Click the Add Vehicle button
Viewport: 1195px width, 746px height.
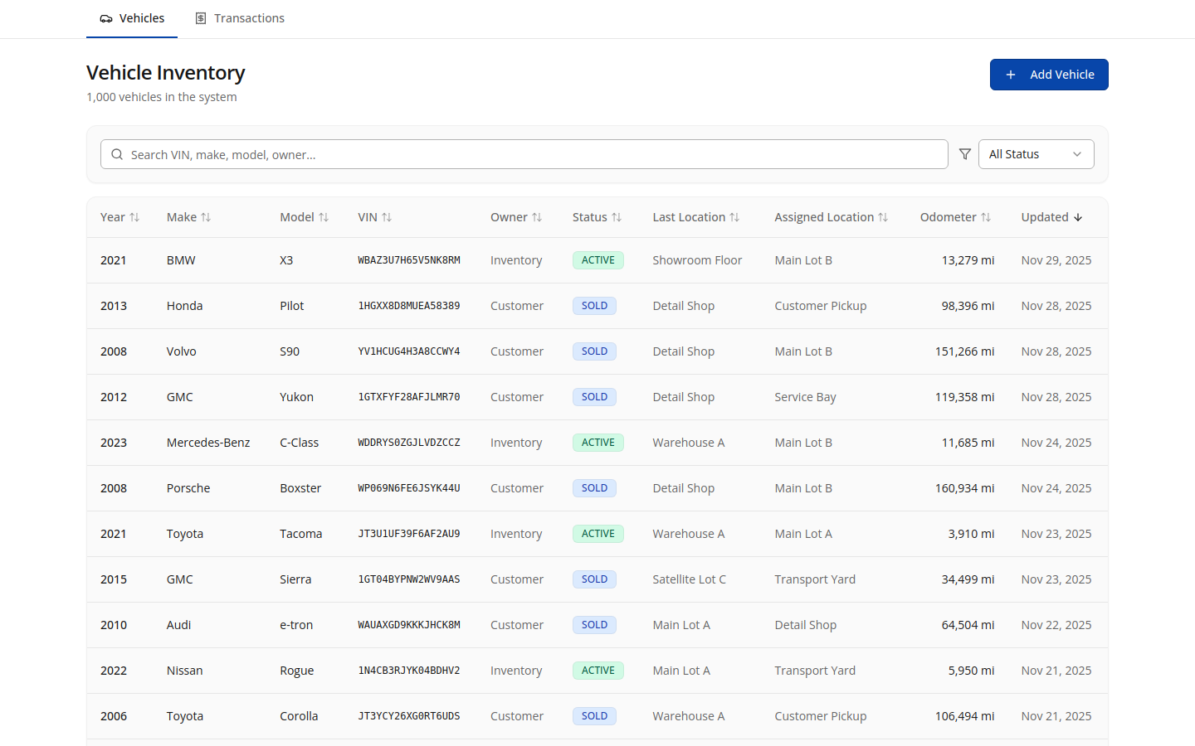click(1049, 75)
